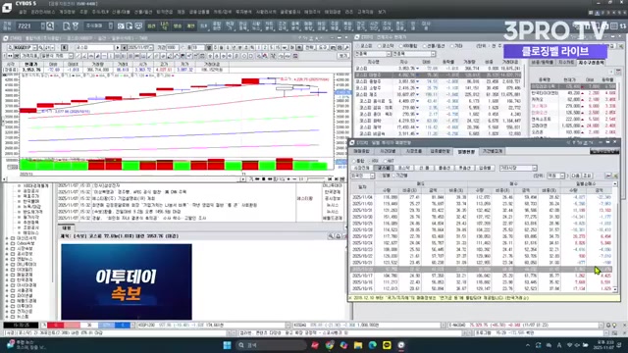This screenshot has height=353, width=628.
Task: Click the play arrow button next to the stock name field
Action: click(118, 48)
